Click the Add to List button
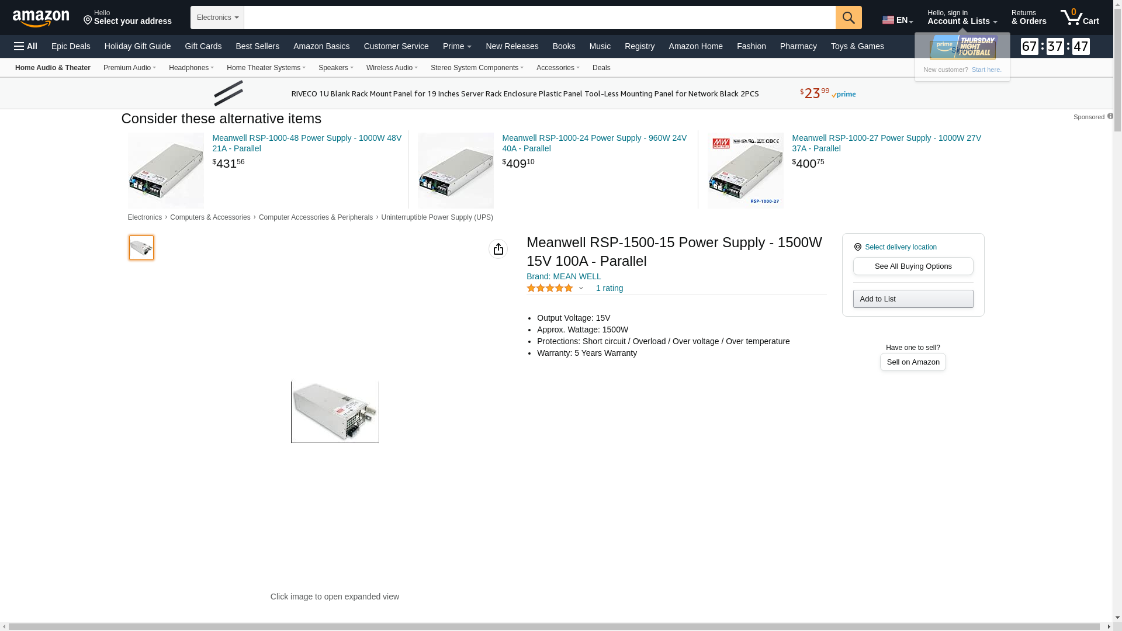This screenshot has width=1122, height=631. pos(913,299)
